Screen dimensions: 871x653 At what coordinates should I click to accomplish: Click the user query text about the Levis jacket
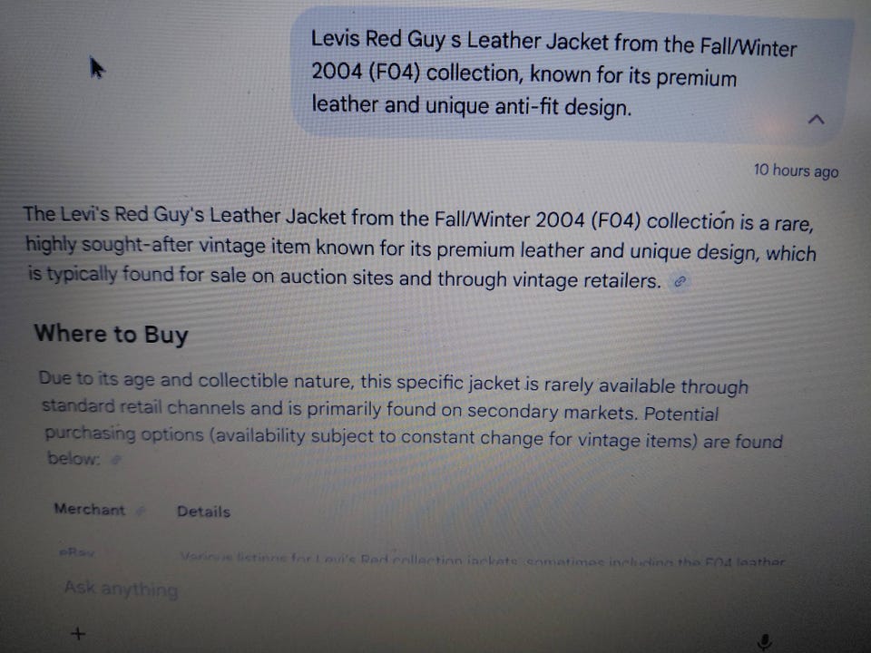click(x=553, y=73)
